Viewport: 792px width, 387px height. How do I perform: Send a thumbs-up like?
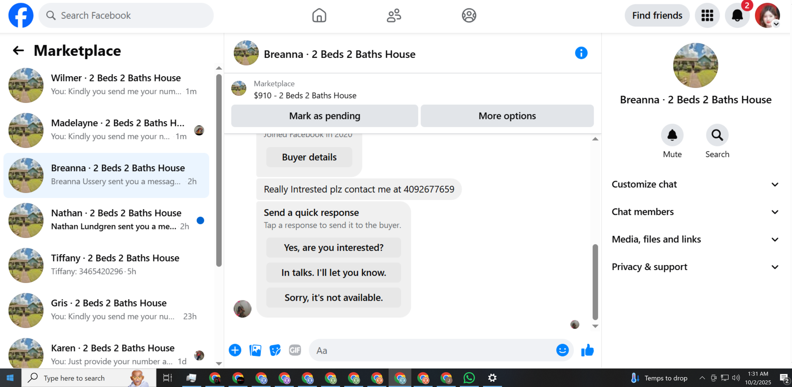click(x=587, y=350)
